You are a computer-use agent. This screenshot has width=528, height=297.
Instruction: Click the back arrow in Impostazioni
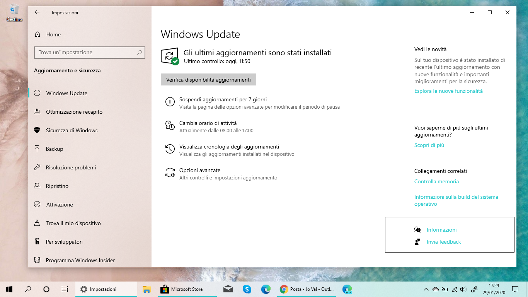click(x=37, y=12)
